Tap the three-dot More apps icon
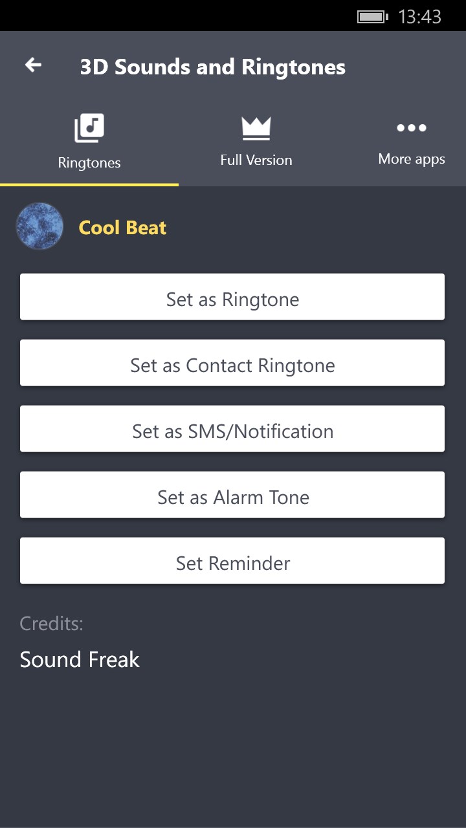Viewport: 466px width, 828px height. [x=412, y=128]
